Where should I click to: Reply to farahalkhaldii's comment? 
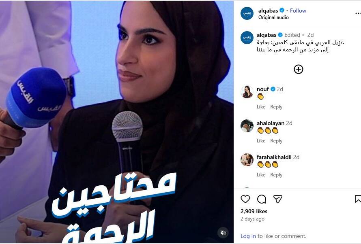(x=276, y=175)
